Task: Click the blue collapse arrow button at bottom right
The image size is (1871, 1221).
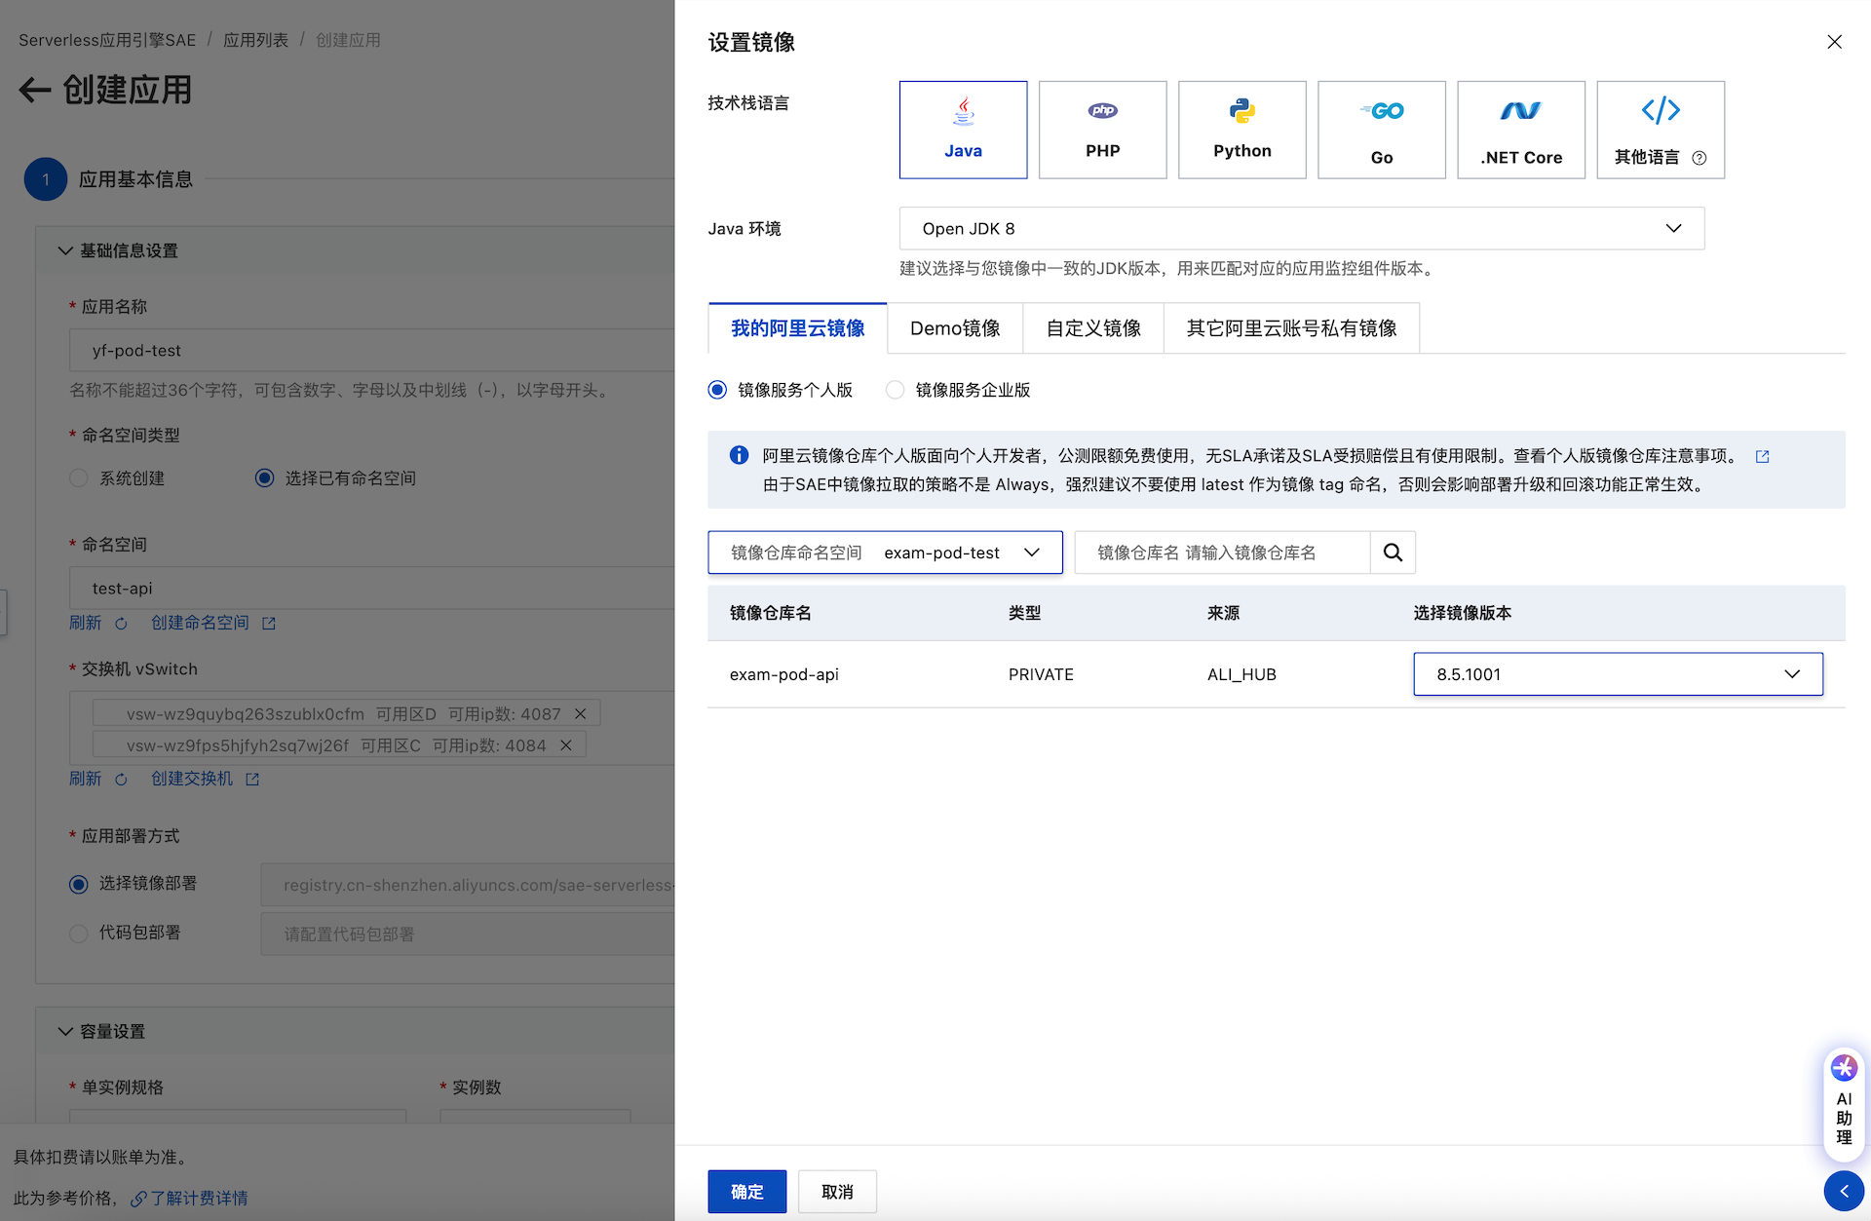Action: point(1844,1191)
